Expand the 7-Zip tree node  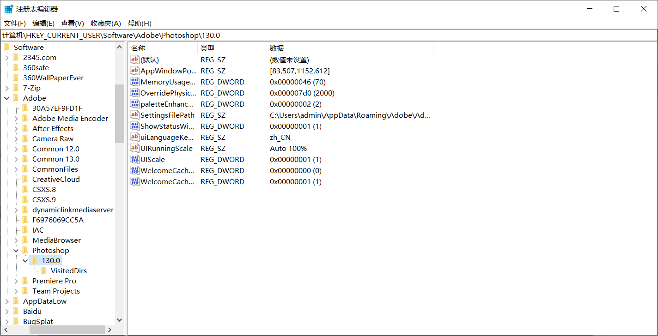[x=7, y=88]
